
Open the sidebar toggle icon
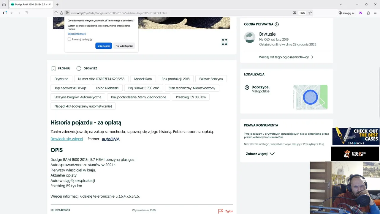(5, 13)
